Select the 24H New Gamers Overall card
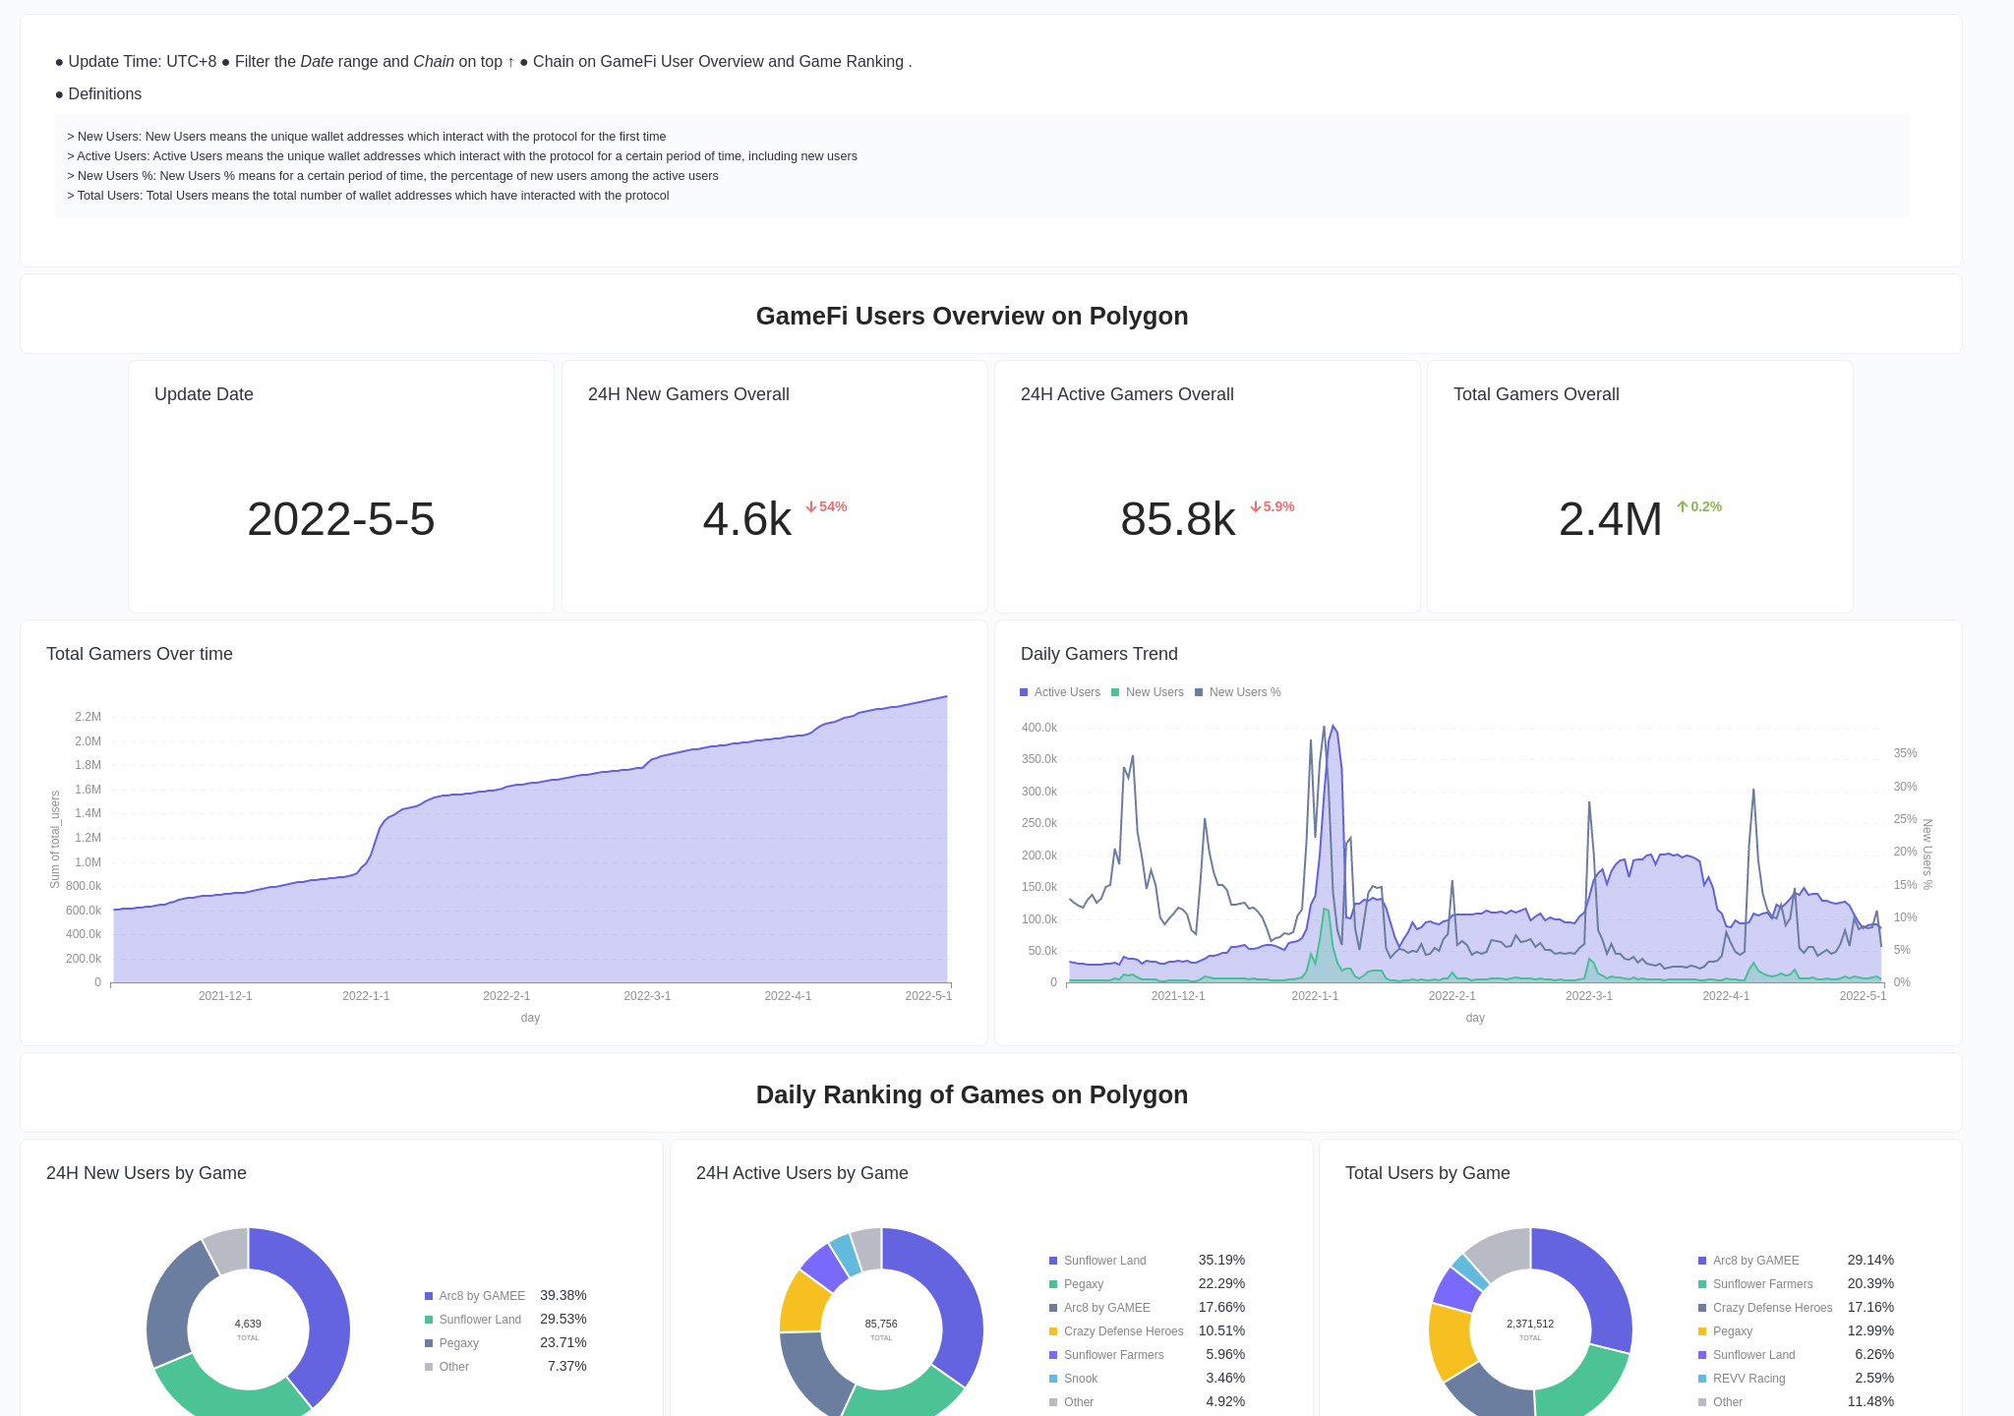The image size is (2014, 1416). click(x=774, y=487)
